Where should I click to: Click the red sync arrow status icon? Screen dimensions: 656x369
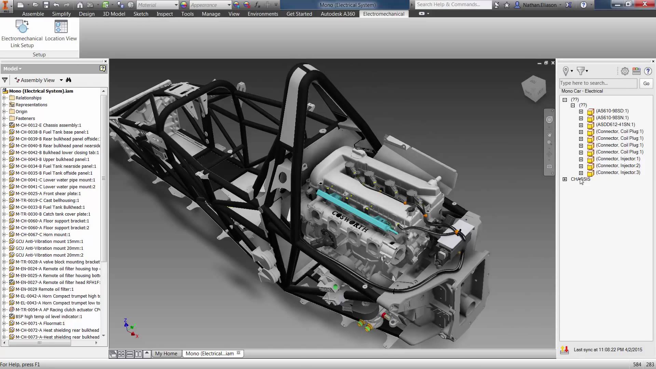click(564, 350)
